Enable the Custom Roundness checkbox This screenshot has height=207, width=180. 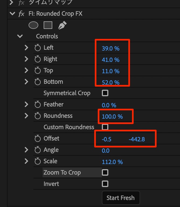click(x=105, y=127)
